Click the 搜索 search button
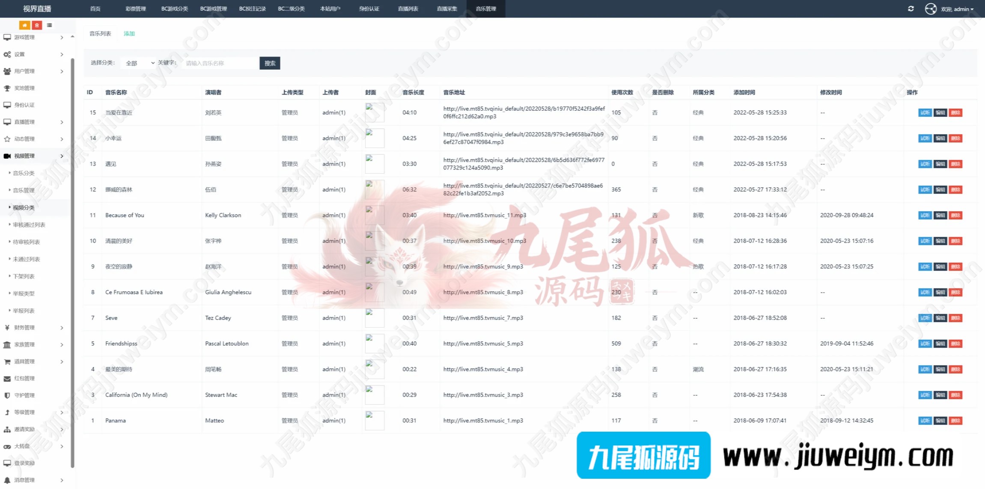985x489 pixels. tap(270, 63)
